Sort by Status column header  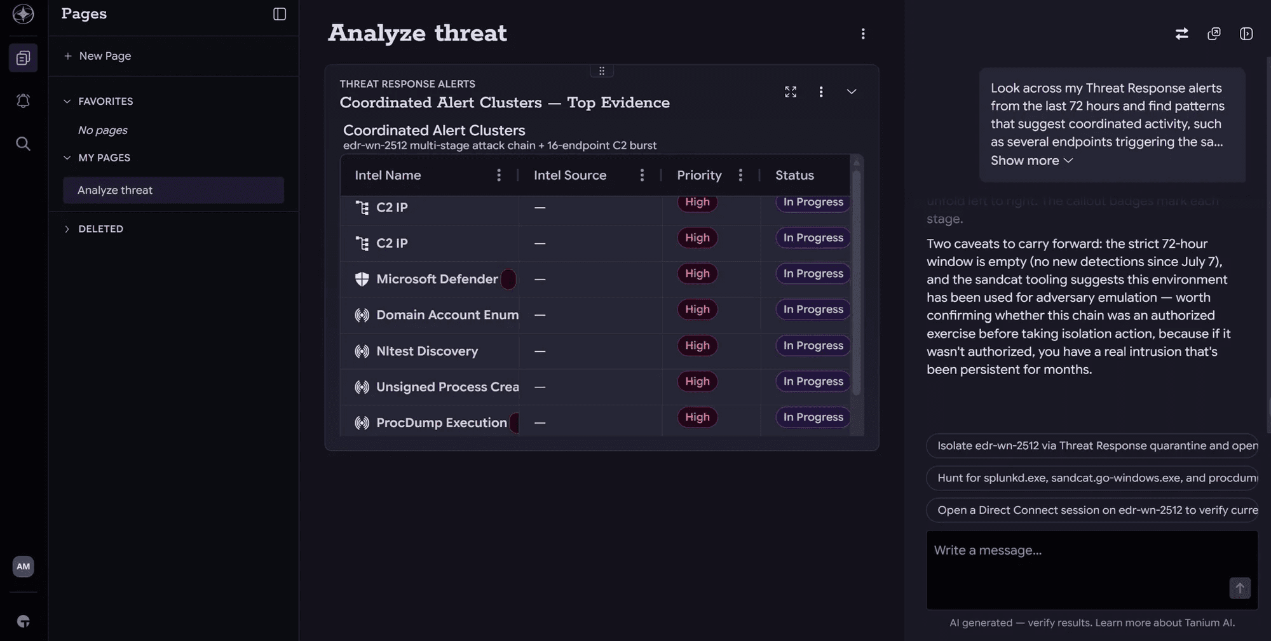pos(794,175)
